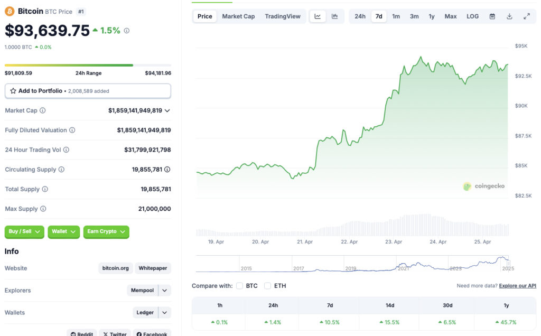Select the 24h time range
The height and width of the screenshot is (336, 541).
[360, 16]
